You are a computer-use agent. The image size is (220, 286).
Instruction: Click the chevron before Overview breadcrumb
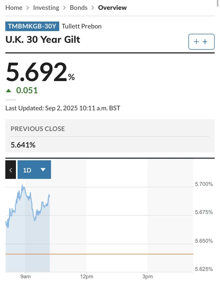point(93,8)
